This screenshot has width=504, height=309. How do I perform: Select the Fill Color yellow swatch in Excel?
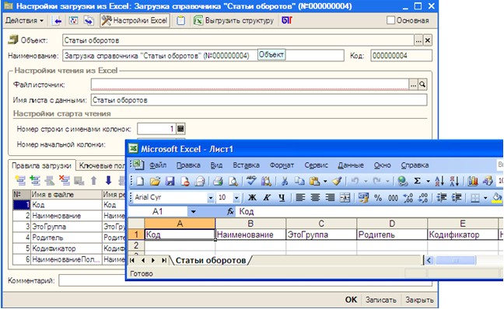[497, 198]
